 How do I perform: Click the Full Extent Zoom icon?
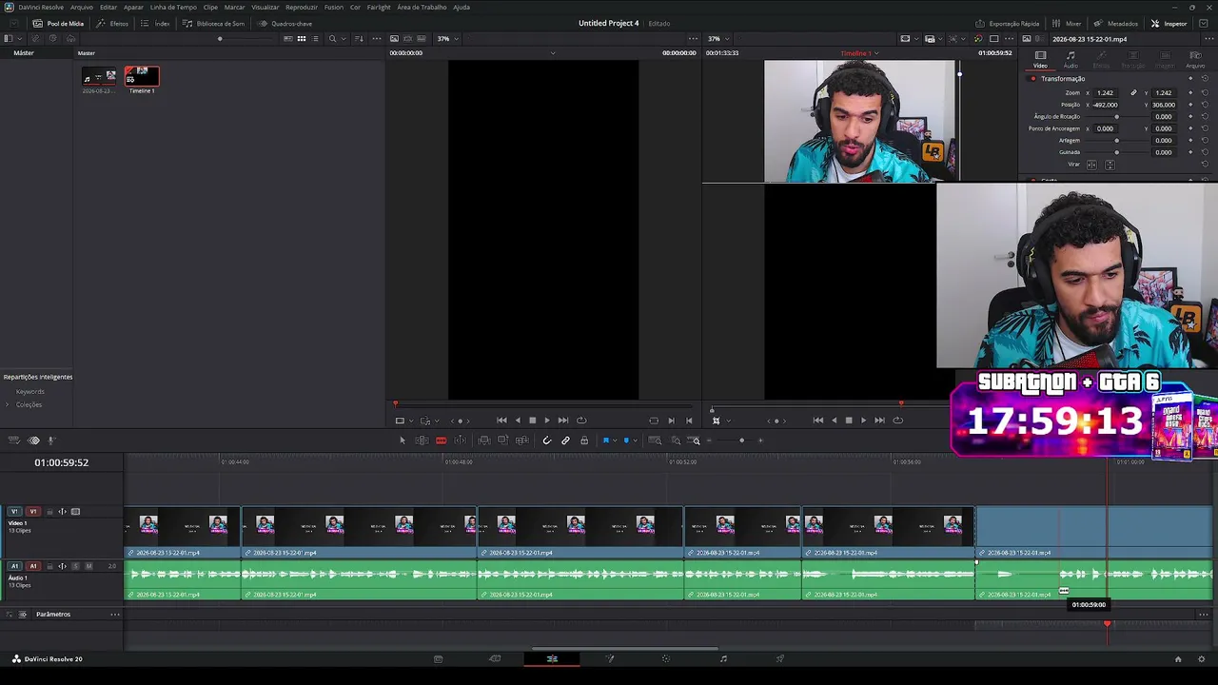point(655,440)
